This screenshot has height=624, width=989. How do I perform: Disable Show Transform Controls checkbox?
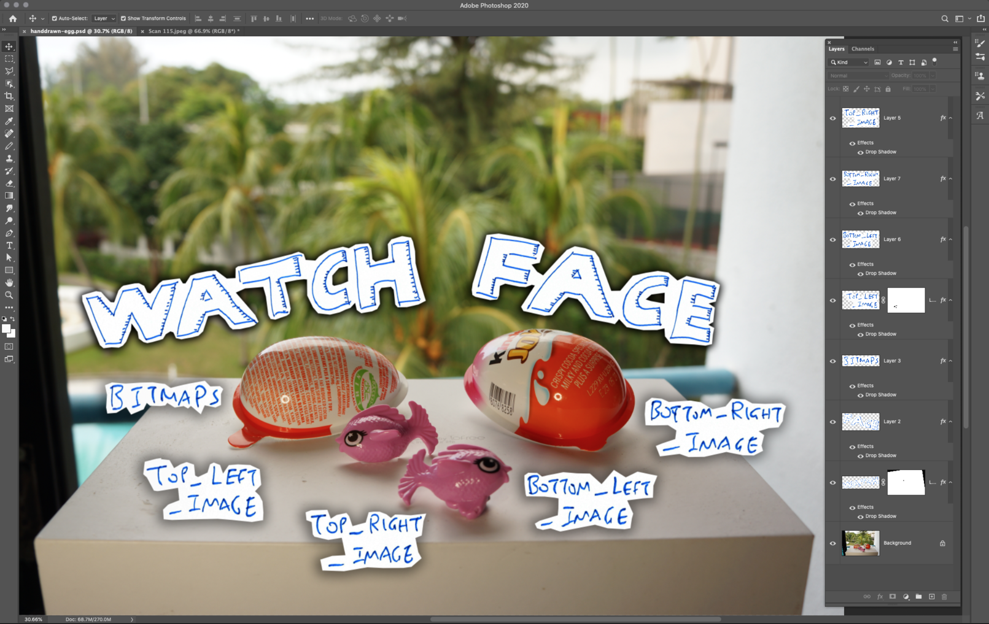123,18
